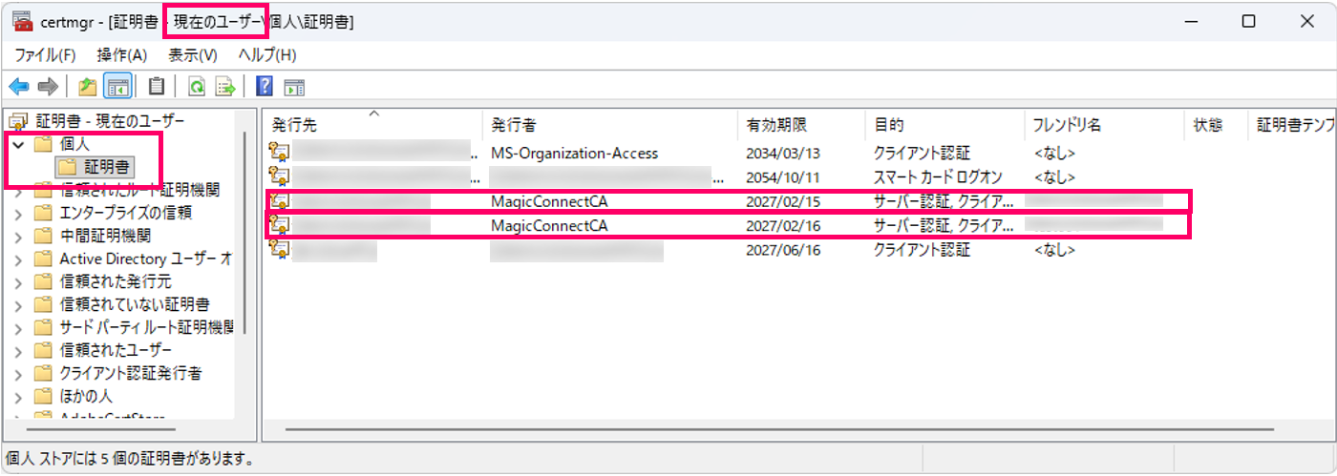1337x476 pixels.
Task: Select the ほかの人 tree item
Action: tap(85, 396)
